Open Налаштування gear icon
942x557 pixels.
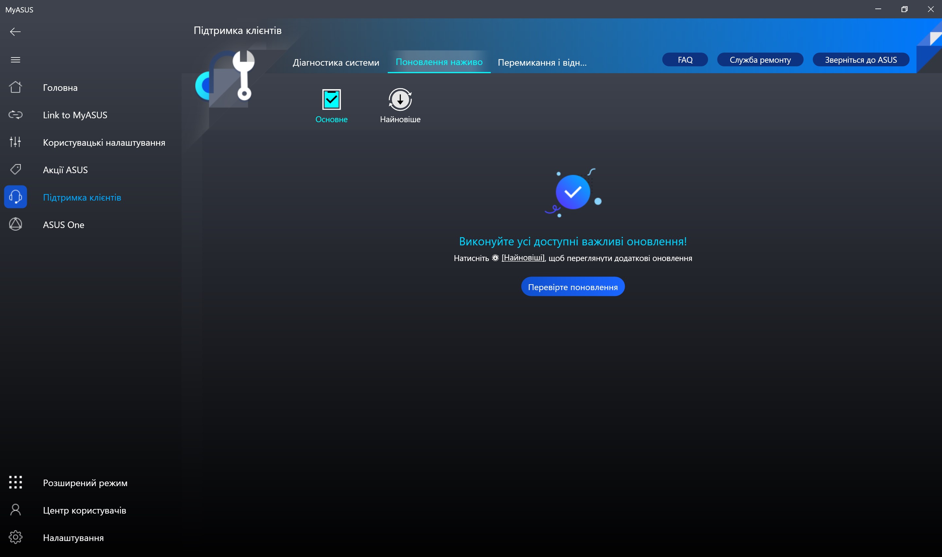click(x=15, y=537)
